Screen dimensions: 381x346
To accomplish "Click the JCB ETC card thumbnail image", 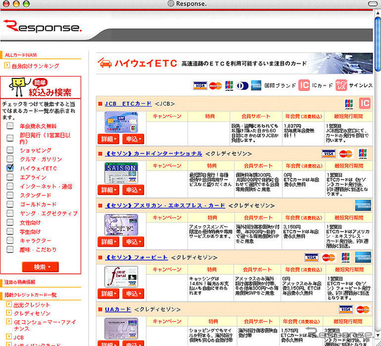I will [x=121, y=122].
